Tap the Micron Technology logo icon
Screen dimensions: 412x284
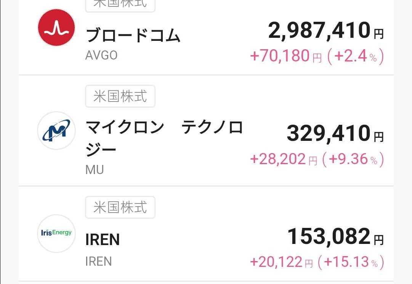tap(55, 131)
